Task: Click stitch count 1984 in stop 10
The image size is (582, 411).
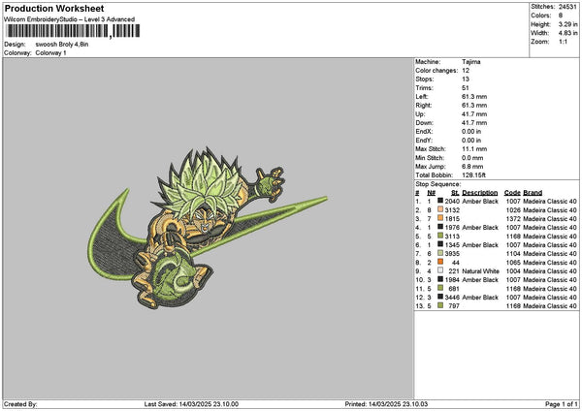Action: pos(452,280)
